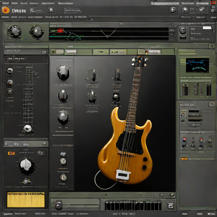Screen dimensions: 217x217
Task: Turn the top small knob in the lower center column
Action: [63, 154]
